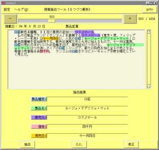The image size is (159, 150).
Task: Click the goto button
Action: (149, 9)
